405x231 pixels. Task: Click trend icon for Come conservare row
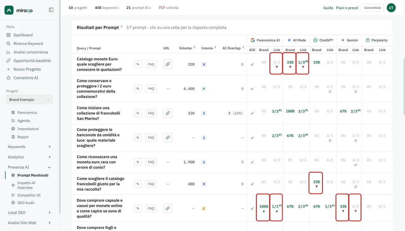138,89
